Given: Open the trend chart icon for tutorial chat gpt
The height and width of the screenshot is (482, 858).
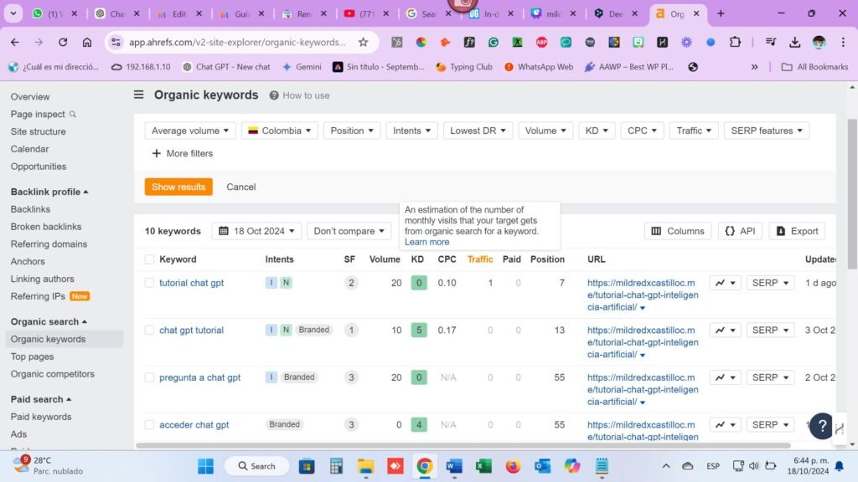Looking at the screenshot, I should pos(720,284).
